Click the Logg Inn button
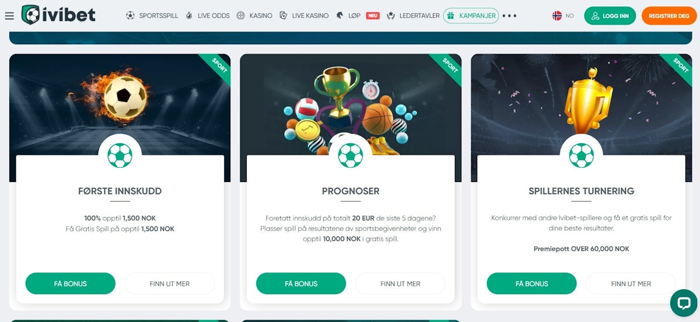The height and width of the screenshot is (322, 700). pos(610,16)
